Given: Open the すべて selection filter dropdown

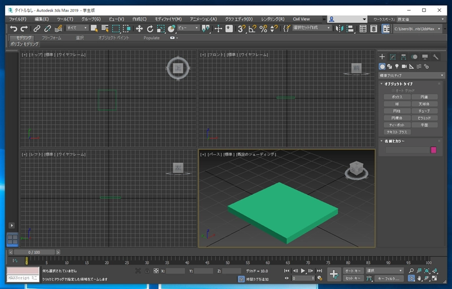Looking at the screenshot, I should [x=77, y=28].
